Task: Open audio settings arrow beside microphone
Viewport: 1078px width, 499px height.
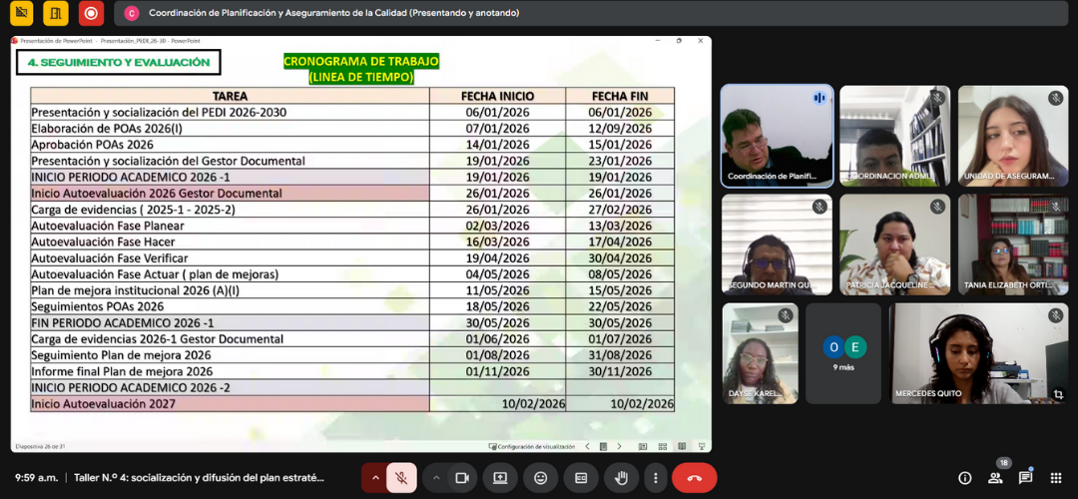Action: click(x=375, y=478)
